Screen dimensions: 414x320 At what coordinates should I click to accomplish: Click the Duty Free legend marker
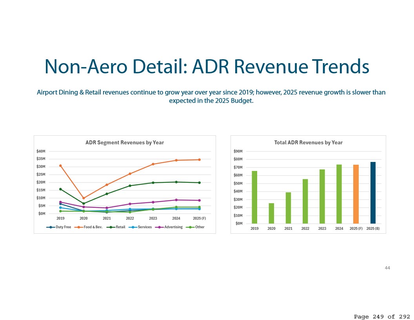(51, 227)
